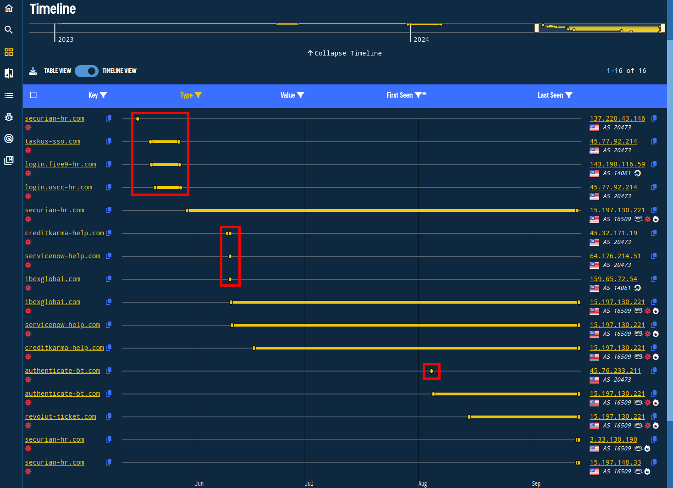The image size is (673, 488).
Task: Click the timeline point for 45.76.233.211
Action: pos(431,371)
